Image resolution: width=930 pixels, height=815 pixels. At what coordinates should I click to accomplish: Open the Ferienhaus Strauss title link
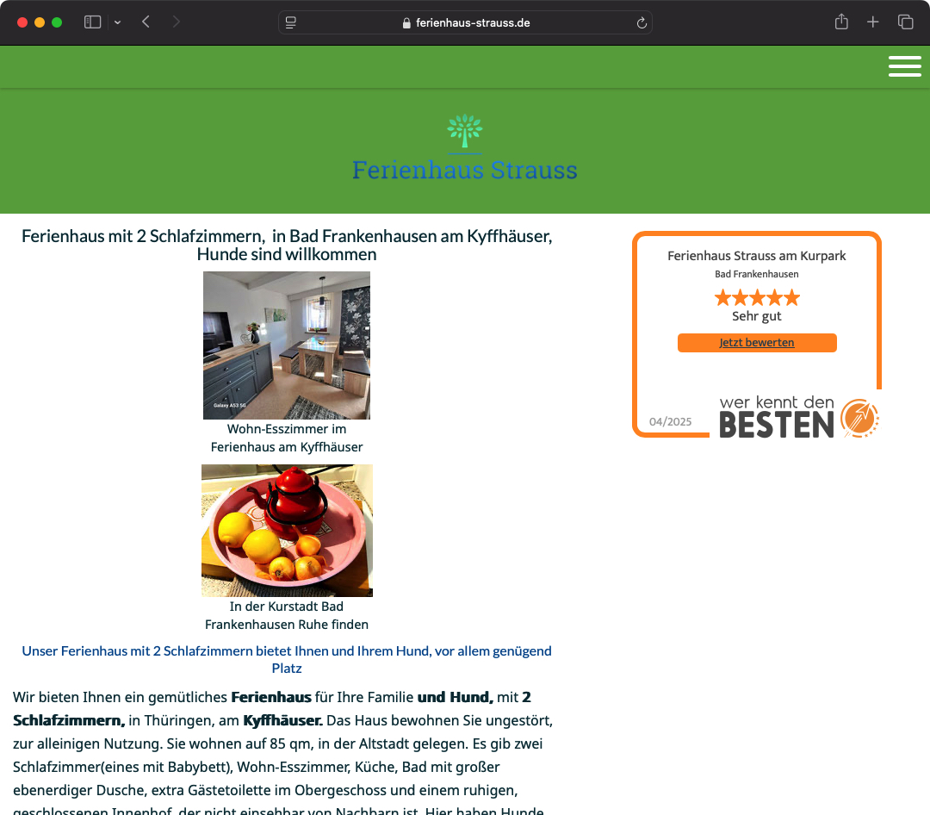click(465, 170)
